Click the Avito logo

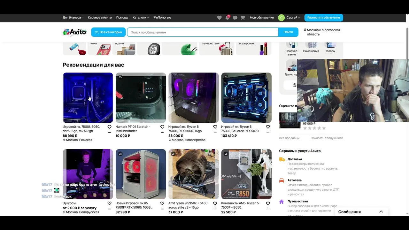(x=74, y=32)
